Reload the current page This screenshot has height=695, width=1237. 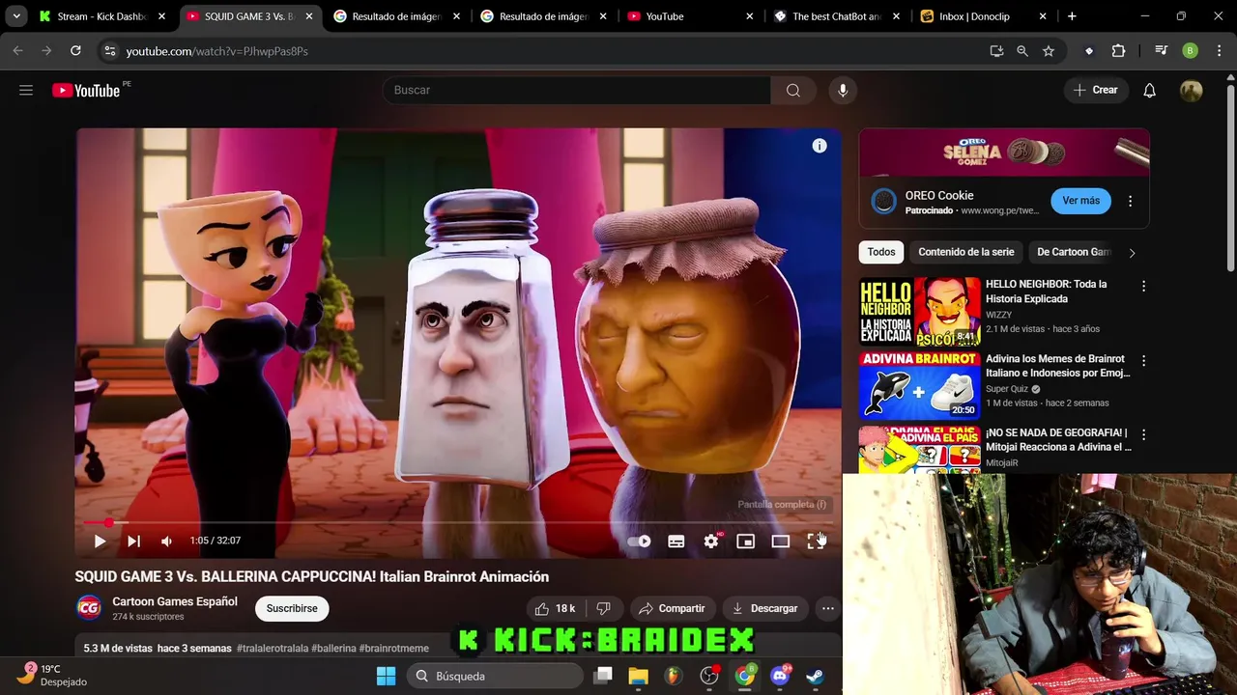75,51
